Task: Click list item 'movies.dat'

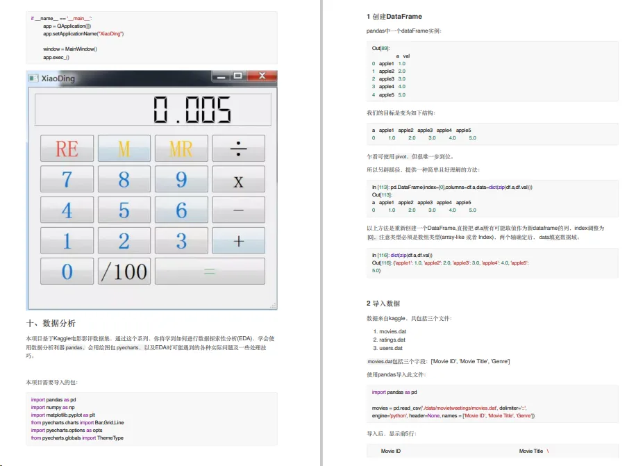Action: [392, 331]
